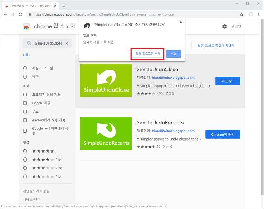Open a new tab with plus icon
The image size is (264, 209).
(x=64, y=6)
